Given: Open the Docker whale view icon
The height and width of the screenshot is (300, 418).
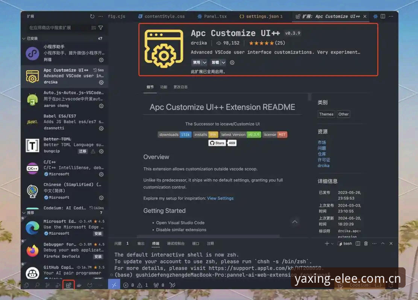Looking at the screenshot, I should coord(79,285).
